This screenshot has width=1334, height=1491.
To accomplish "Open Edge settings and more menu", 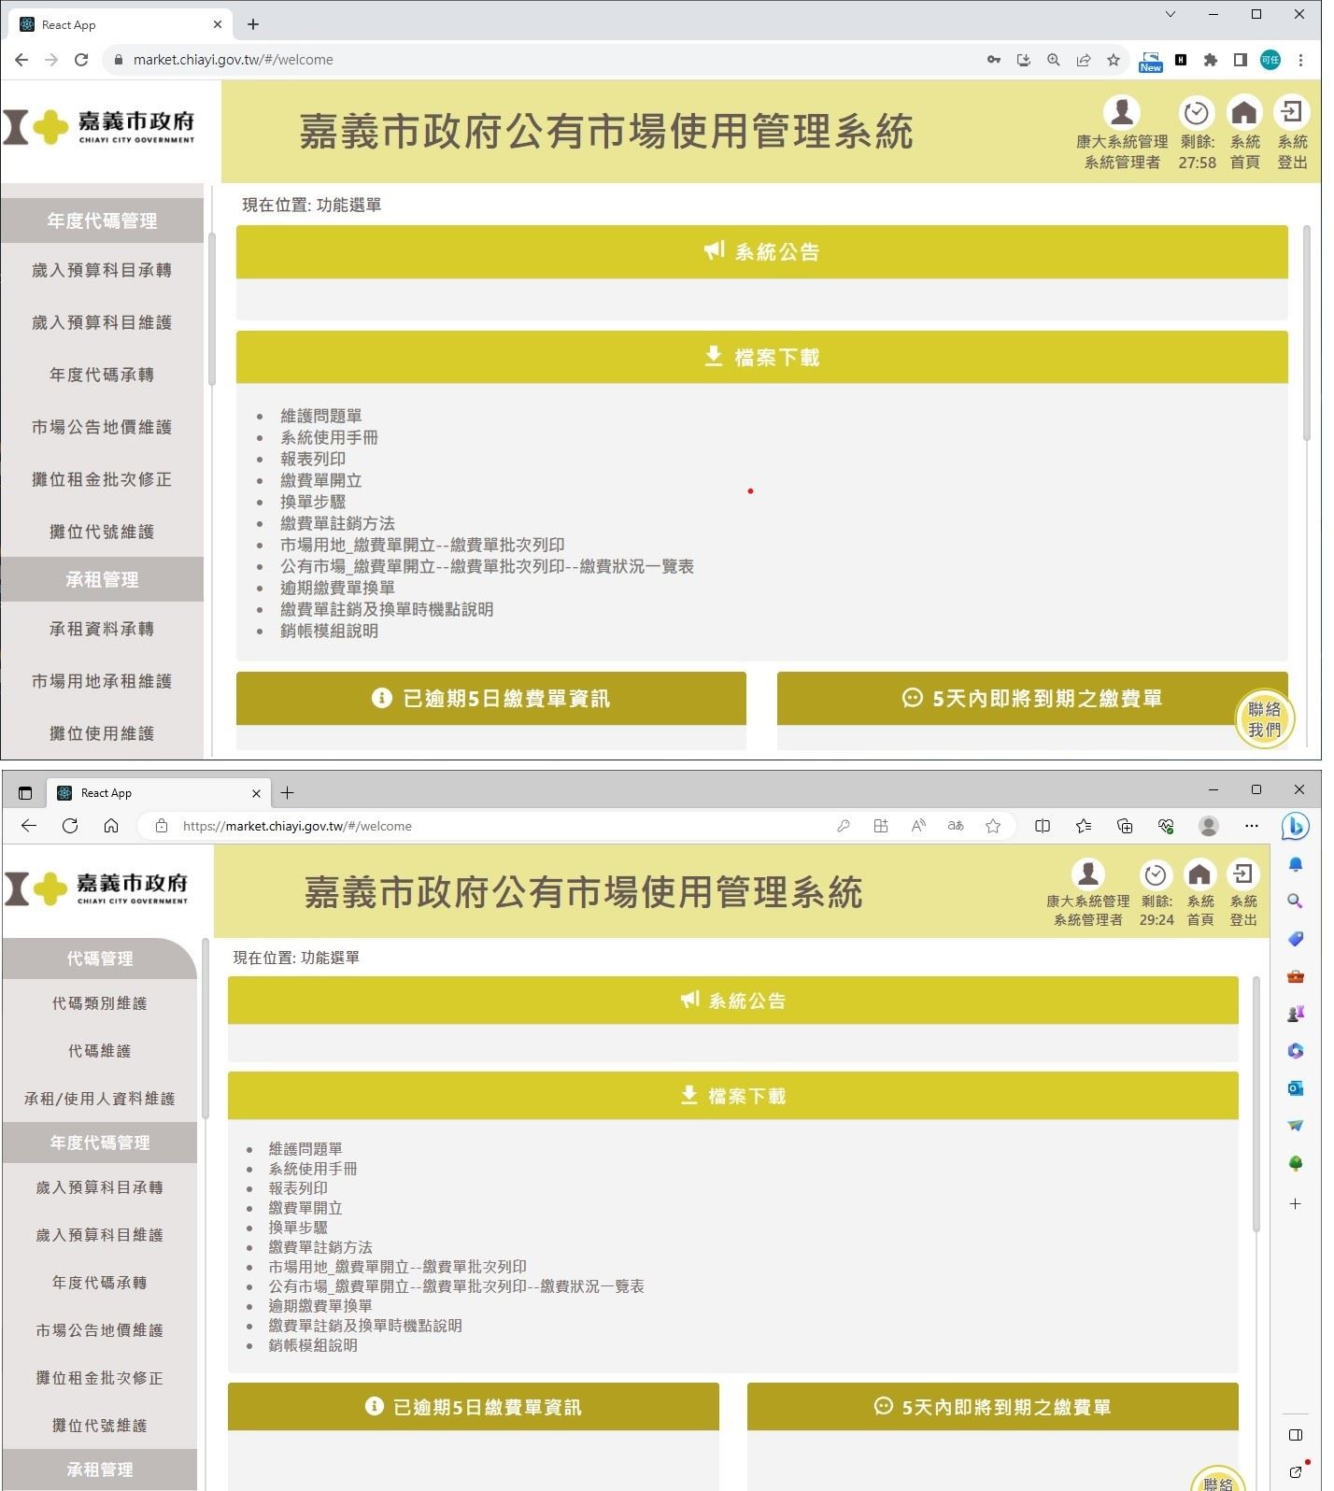I will coord(1252,826).
